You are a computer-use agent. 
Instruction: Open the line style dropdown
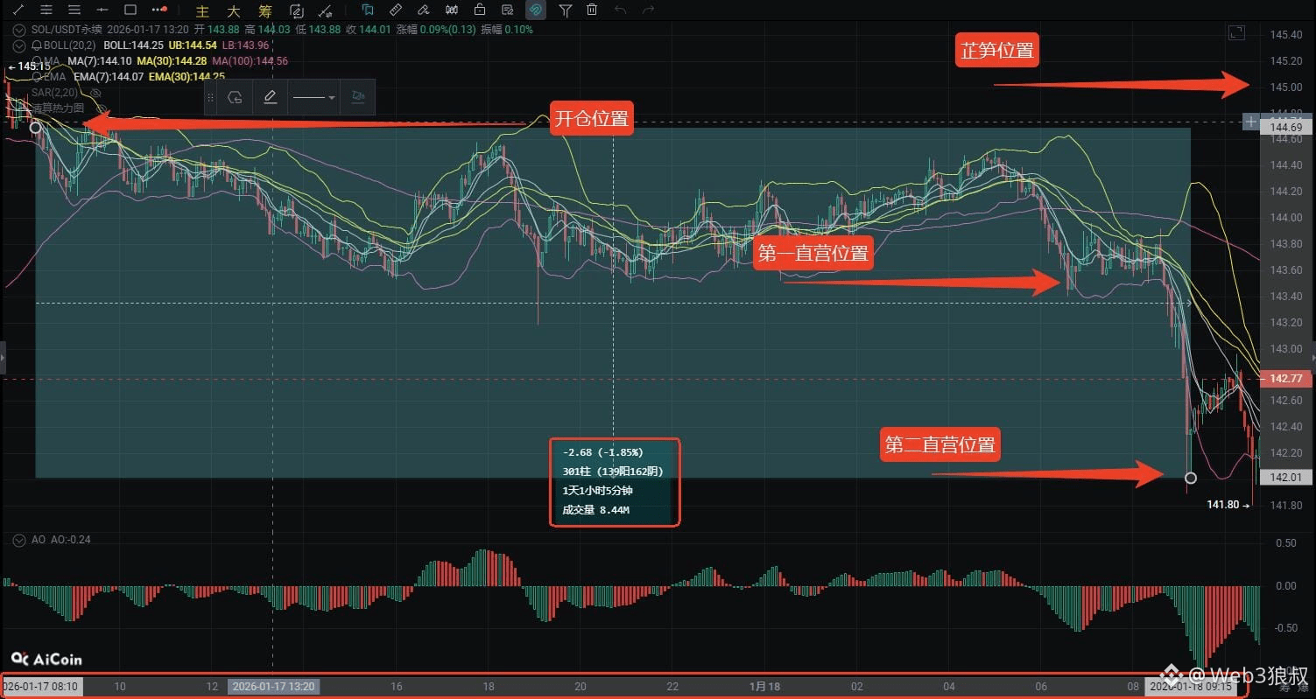pyautogui.click(x=313, y=97)
